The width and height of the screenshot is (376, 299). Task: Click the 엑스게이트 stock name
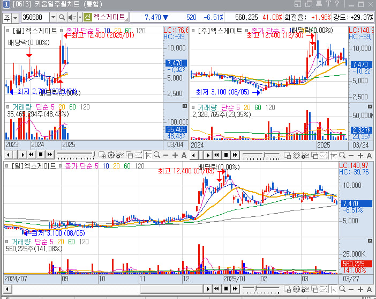(x=109, y=17)
